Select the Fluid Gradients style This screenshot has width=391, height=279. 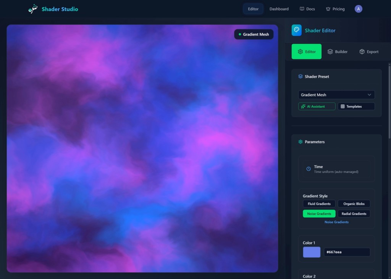(319, 203)
